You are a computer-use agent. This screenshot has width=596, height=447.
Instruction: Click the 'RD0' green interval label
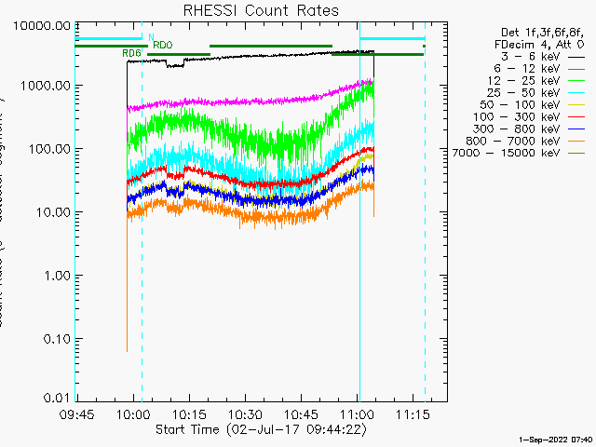(163, 46)
